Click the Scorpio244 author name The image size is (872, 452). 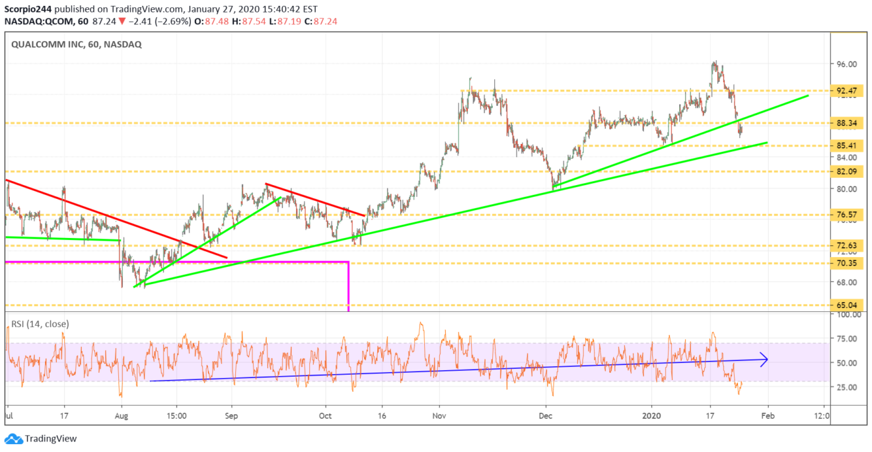click(x=29, y=8)
